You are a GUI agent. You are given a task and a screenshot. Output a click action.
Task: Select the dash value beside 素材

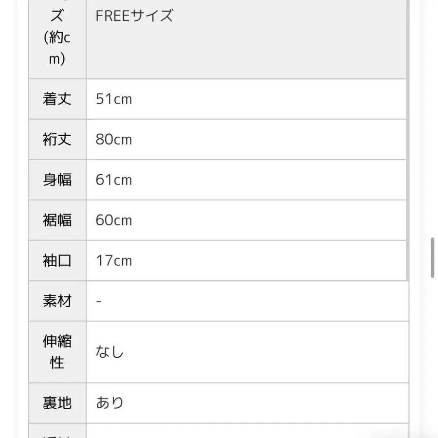coord(99,302)
